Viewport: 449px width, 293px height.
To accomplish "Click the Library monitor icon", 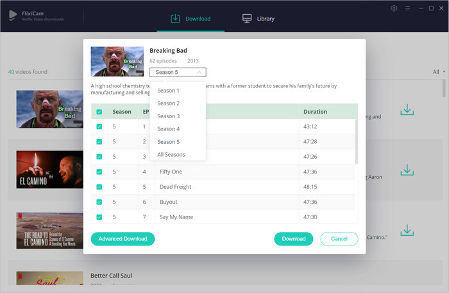I will (x=247, y=19).
